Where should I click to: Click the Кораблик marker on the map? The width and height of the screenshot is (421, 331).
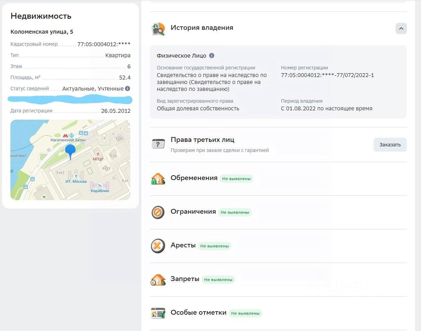[100, 185]
